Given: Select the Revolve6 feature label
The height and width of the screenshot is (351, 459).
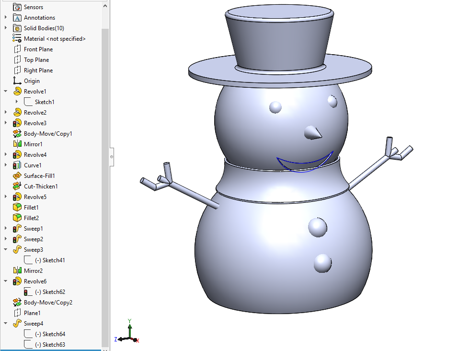Looking at the screenshot, I should click(35, 281).
